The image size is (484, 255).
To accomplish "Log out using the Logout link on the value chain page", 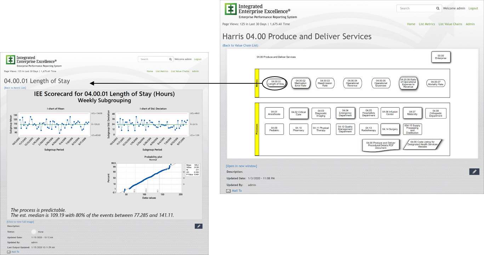I will (x=473, y=8).
